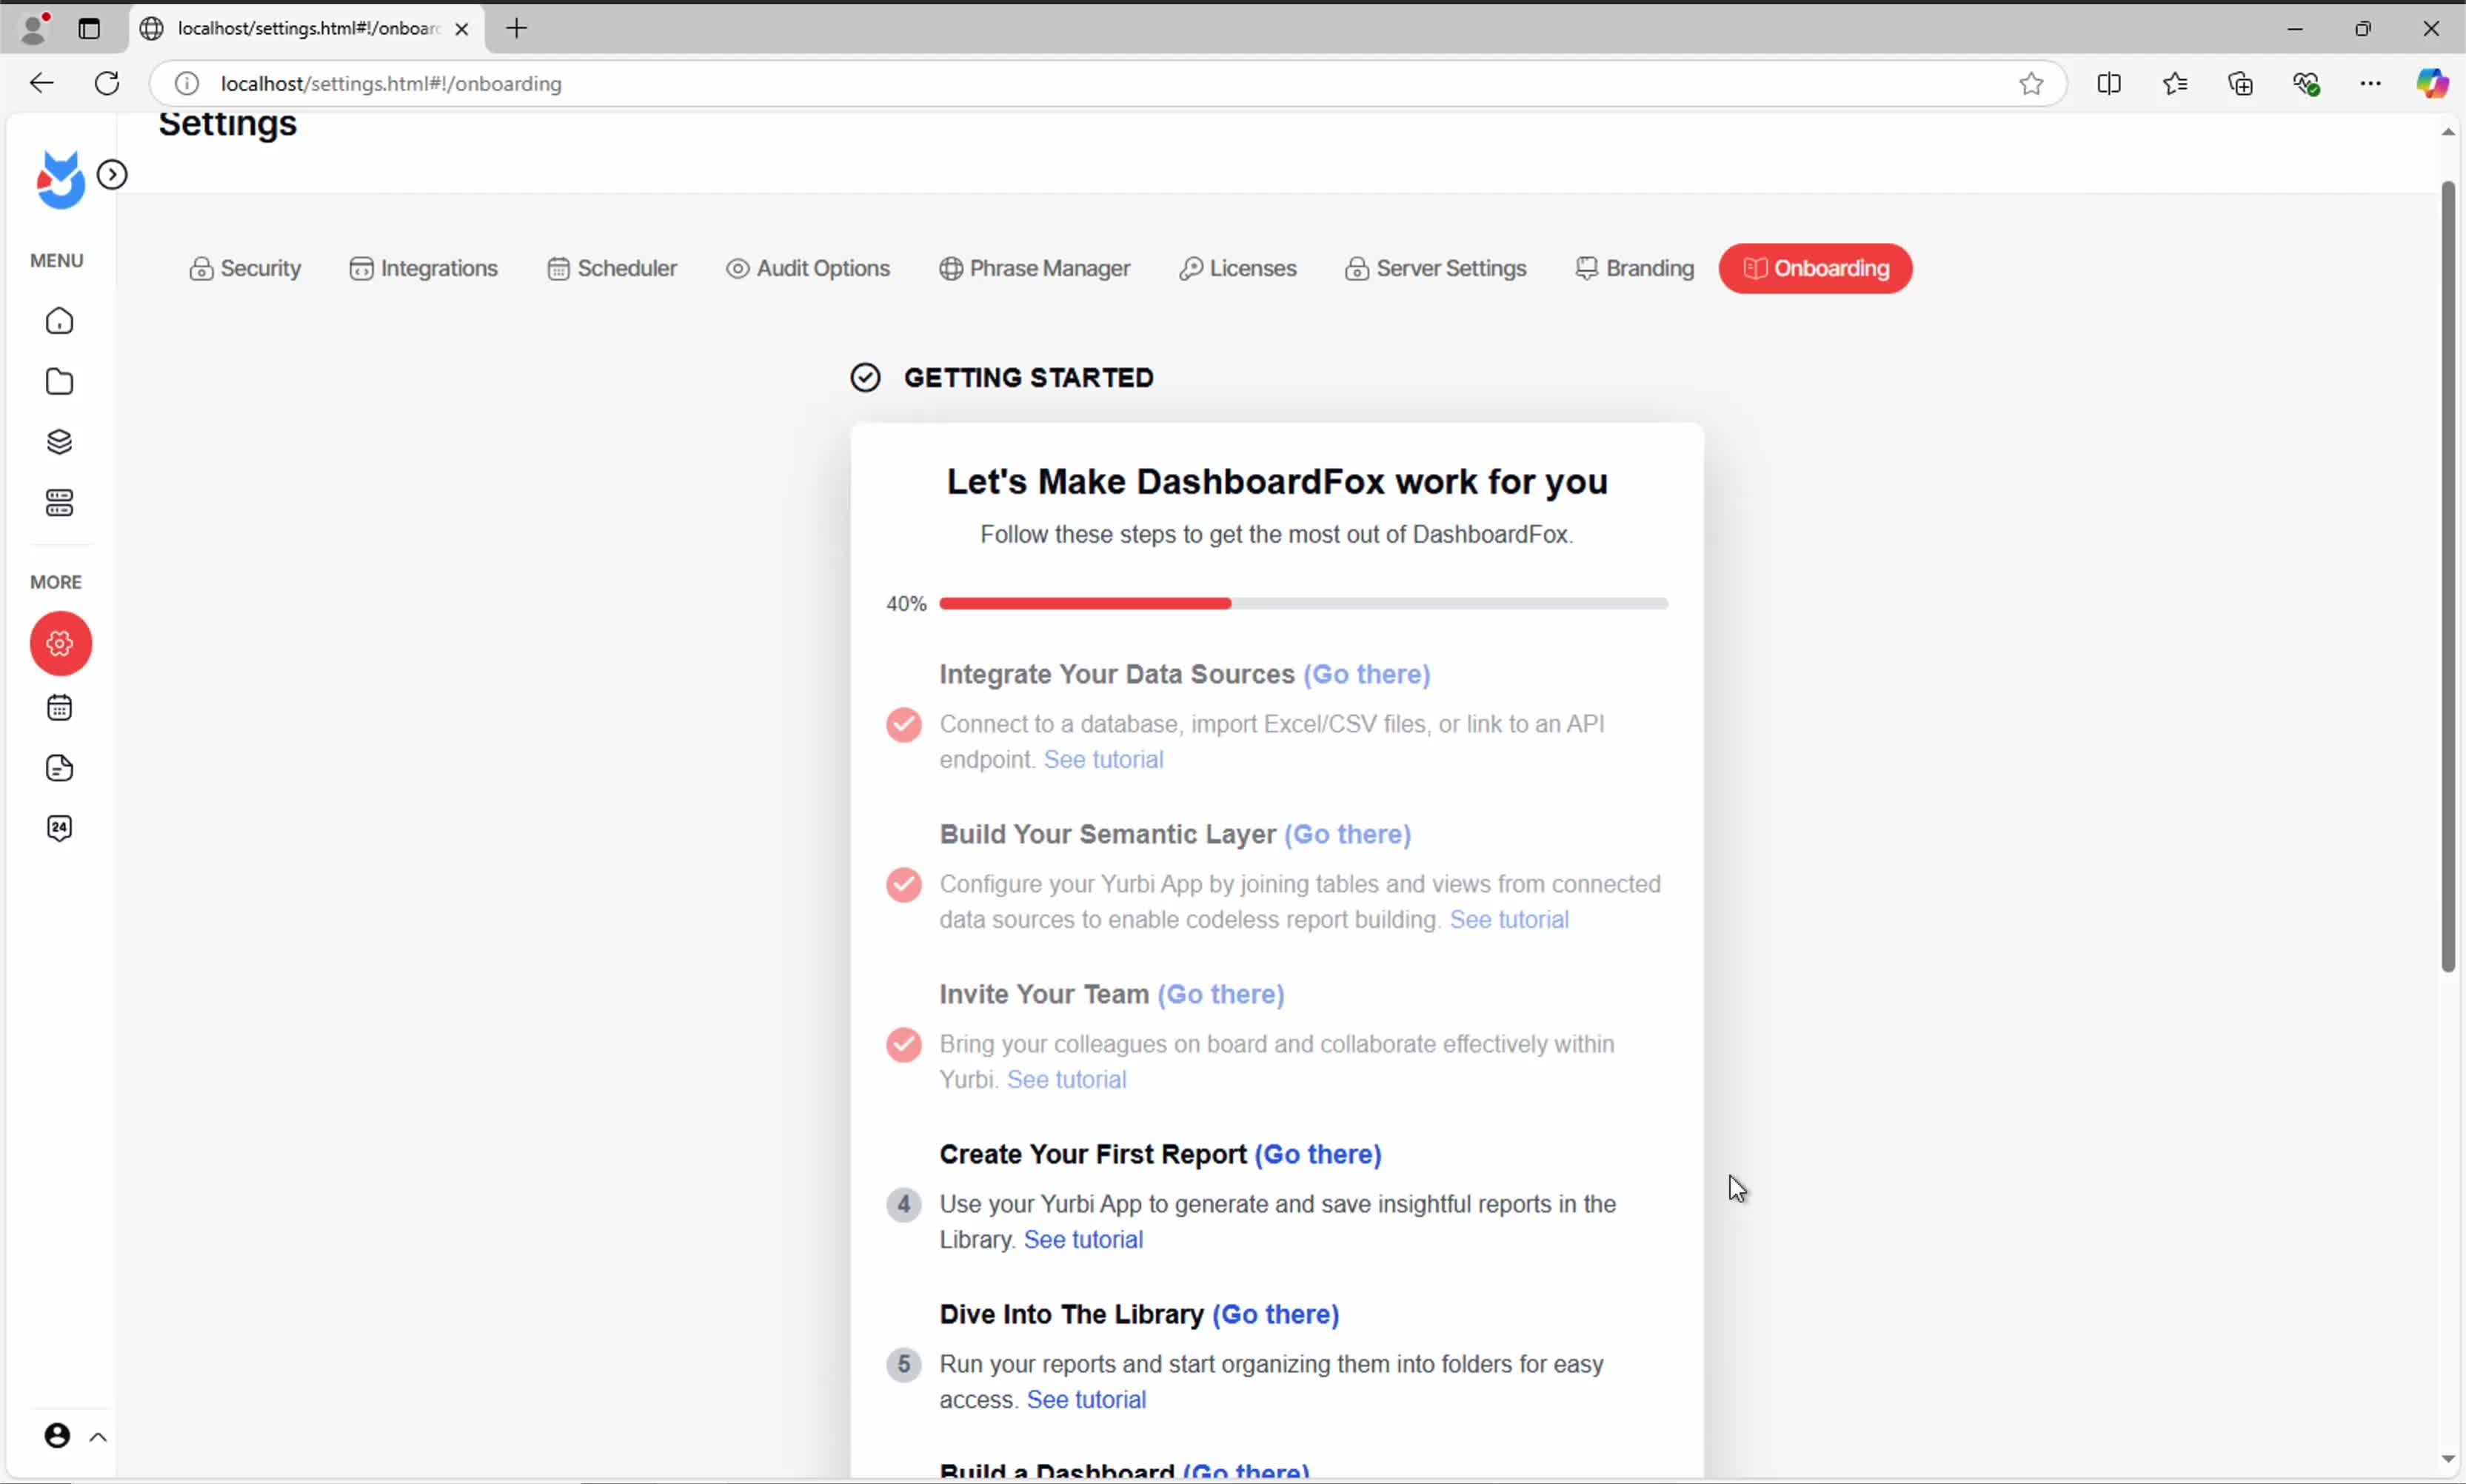The height and width of the screenshot is (1484, 2466).
Task: Expand sidebar with the arrow circle button
Action: [112, 175]
